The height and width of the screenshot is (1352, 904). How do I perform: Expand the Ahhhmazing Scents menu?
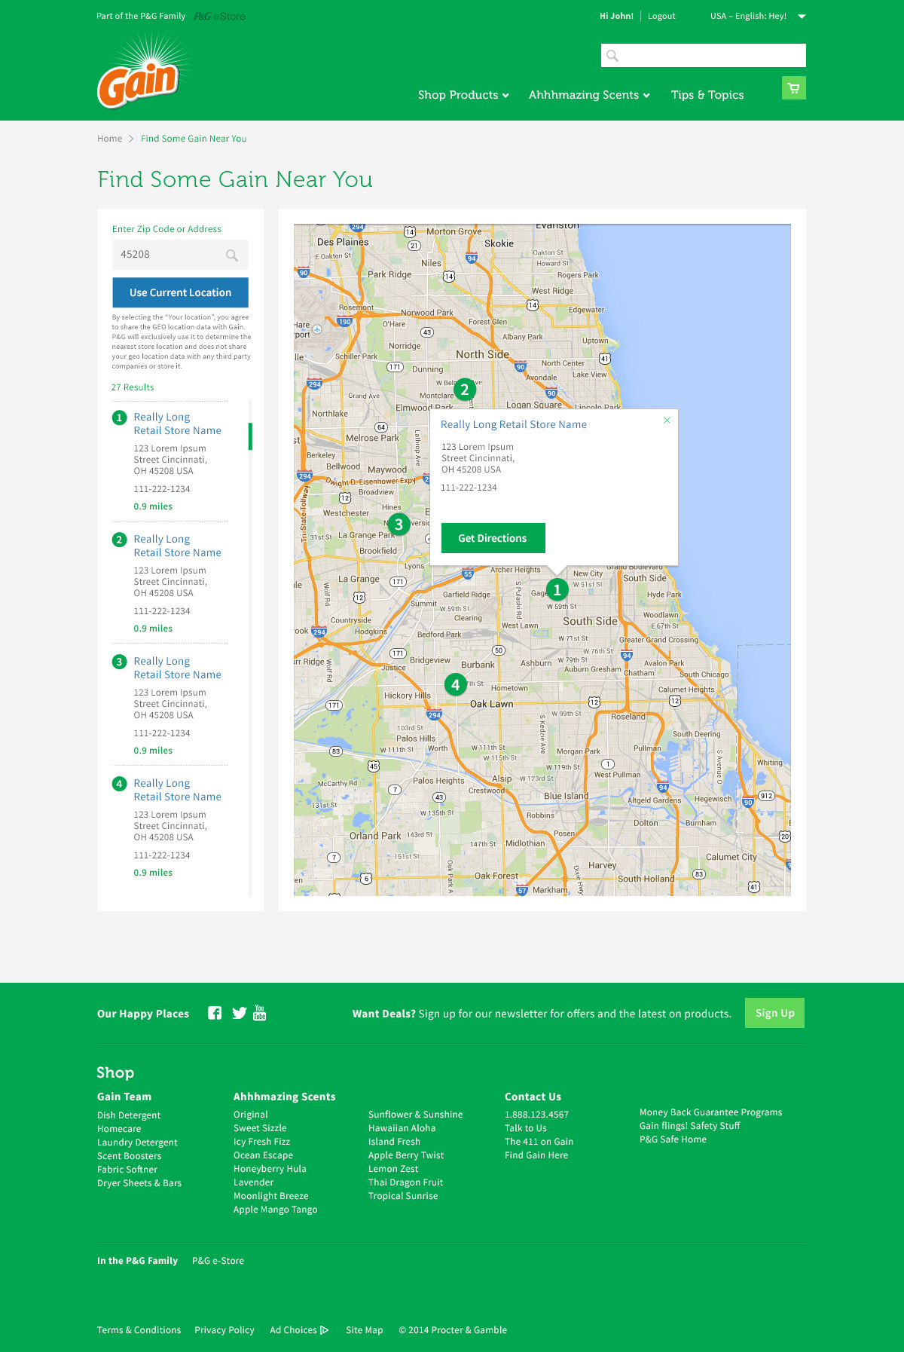[x=589, y=95]
